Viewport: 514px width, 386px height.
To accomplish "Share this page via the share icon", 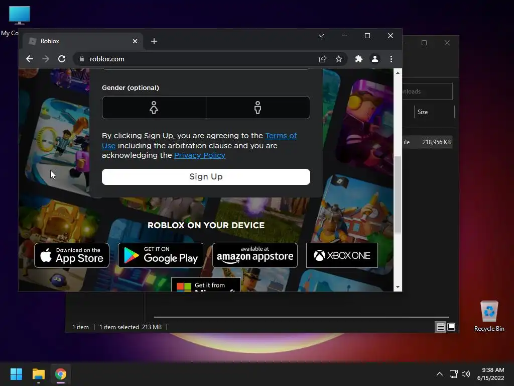I will (323, 59).
